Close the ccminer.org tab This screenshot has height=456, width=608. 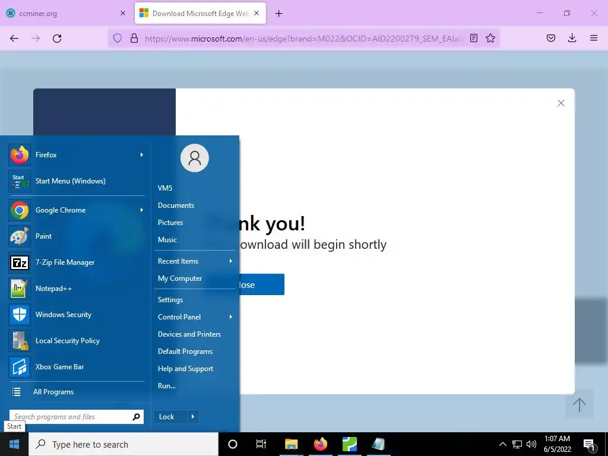(123, 13)
